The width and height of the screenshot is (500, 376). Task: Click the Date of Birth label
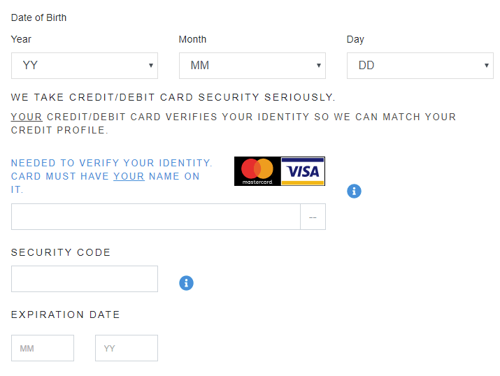[x=39, y=17]
